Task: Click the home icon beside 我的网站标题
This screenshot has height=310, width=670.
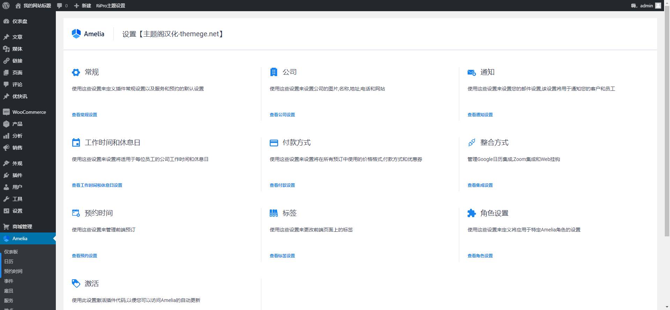Action: [18, 6]
